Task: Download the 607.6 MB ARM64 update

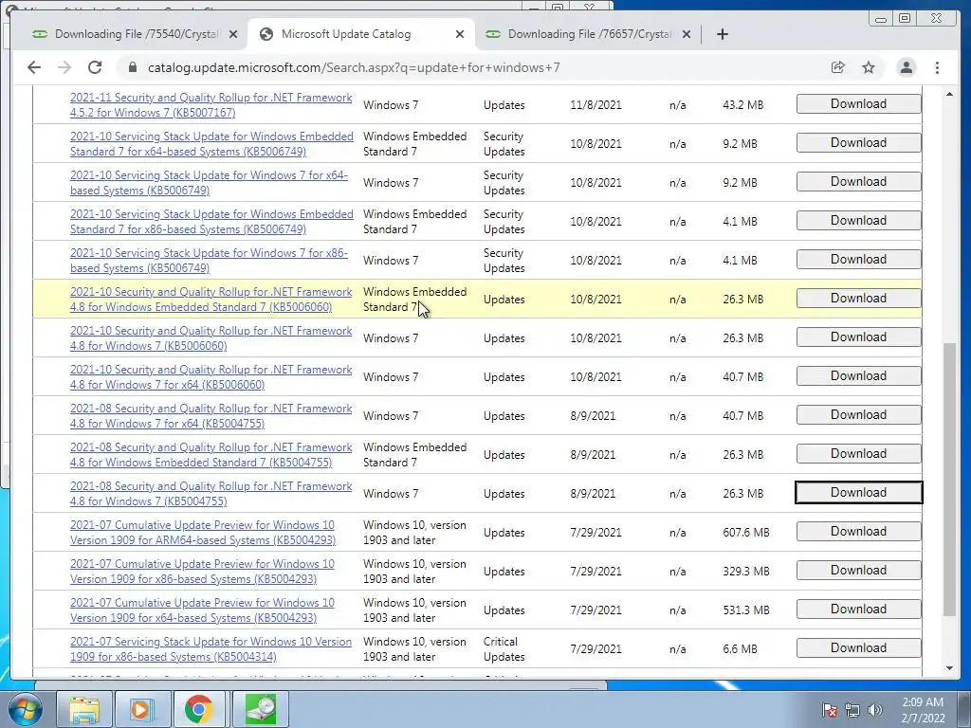Action: click(858, 532)
